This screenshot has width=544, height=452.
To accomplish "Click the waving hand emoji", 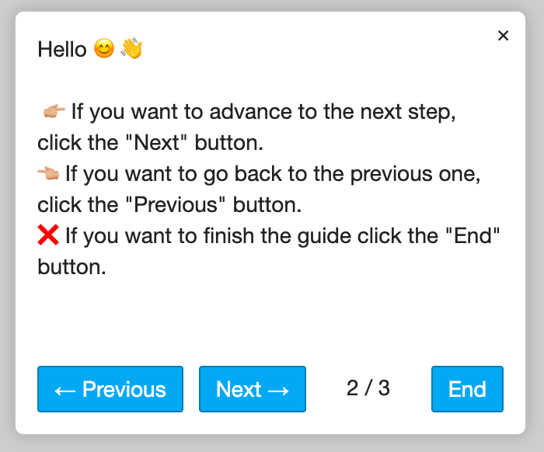I will [131, 49].
